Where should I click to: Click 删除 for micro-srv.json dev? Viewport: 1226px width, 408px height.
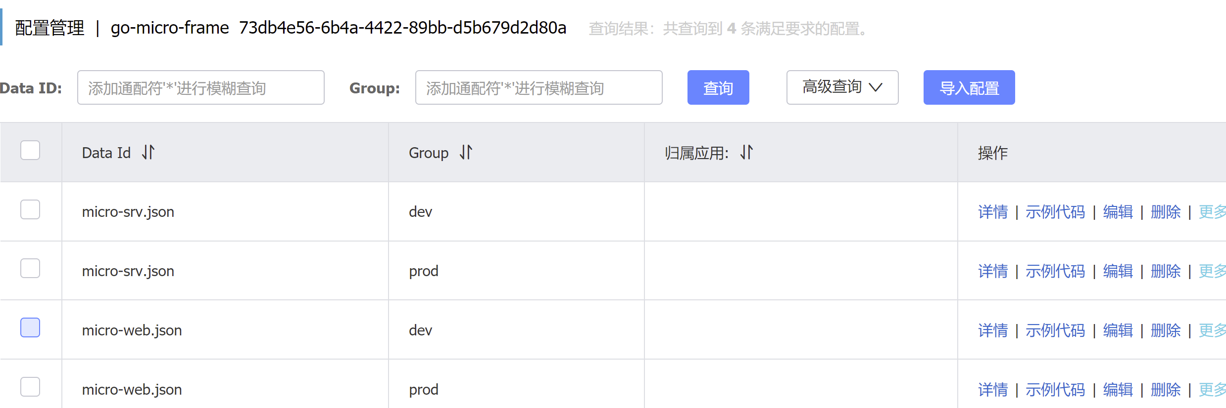[x=1166, y=212]
